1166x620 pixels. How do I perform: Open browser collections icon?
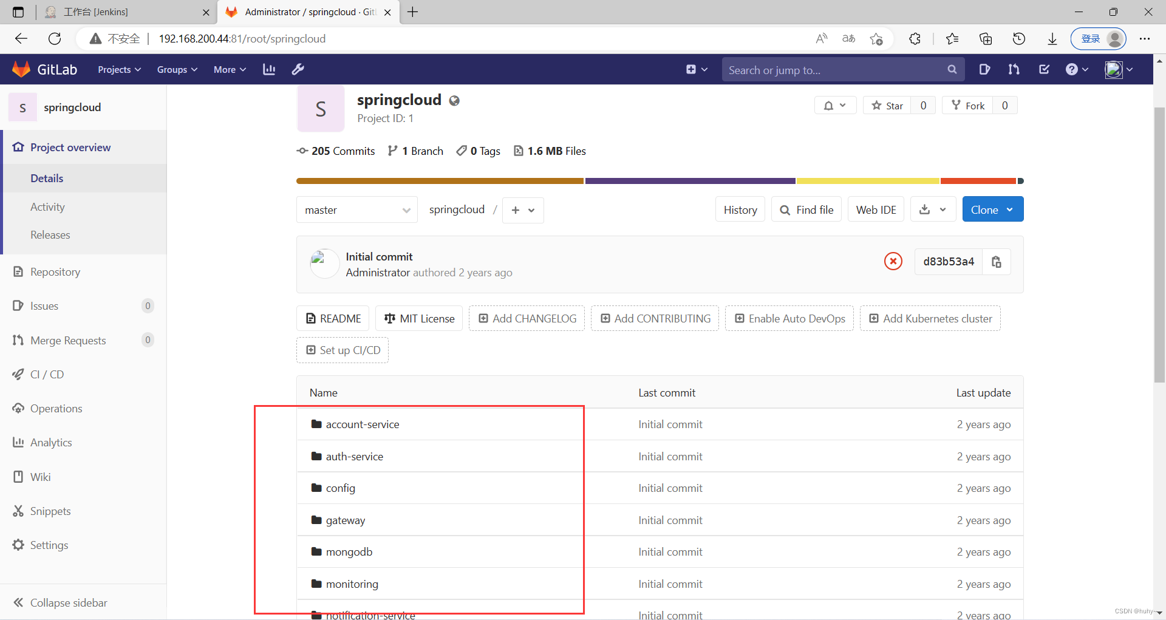pos(986,39)
